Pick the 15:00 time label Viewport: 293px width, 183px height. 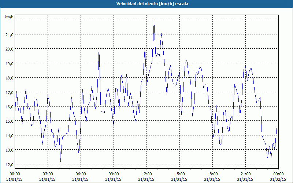click(179, 174)
